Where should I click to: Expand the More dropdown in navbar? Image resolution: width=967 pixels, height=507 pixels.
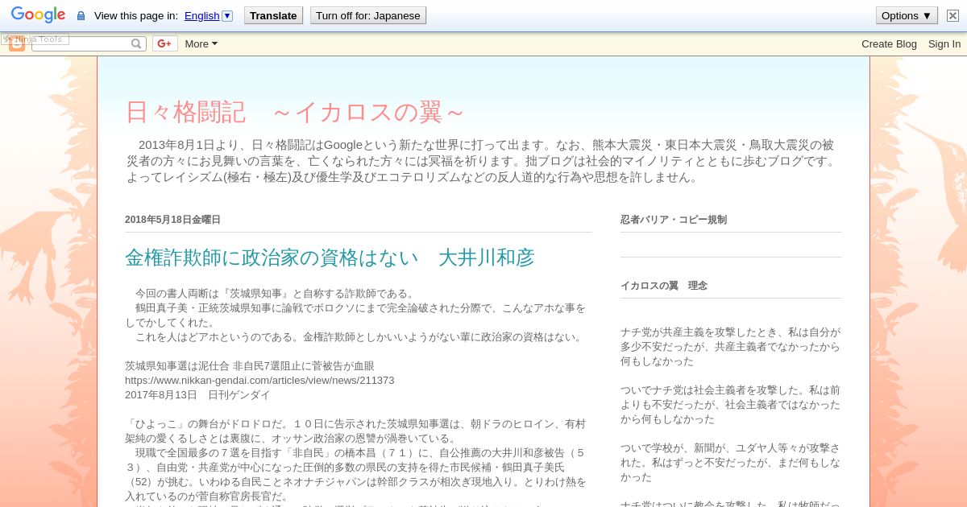click(201, 43)
